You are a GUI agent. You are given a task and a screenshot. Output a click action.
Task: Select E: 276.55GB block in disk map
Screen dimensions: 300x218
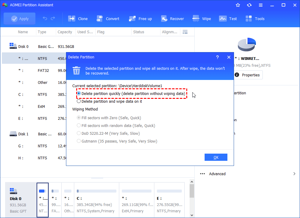click(x=169, y=200)
